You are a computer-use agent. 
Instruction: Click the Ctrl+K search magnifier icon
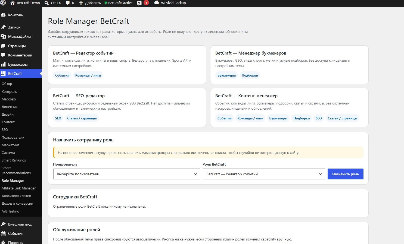click(47, 3)
